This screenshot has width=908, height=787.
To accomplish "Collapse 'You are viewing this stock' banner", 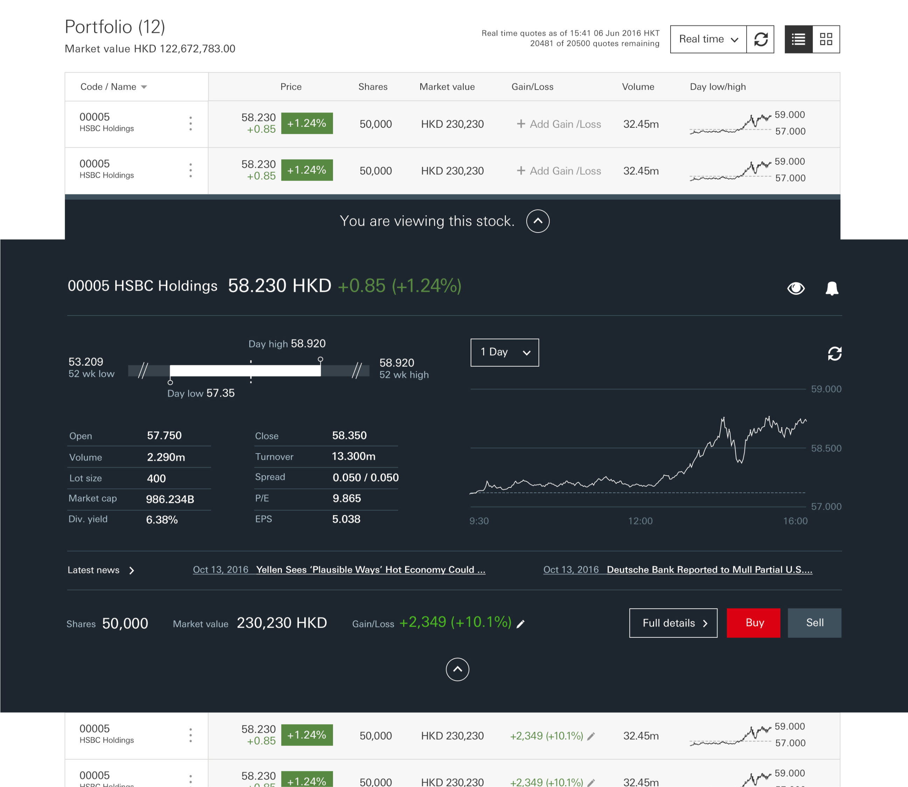I will (538, 221).
